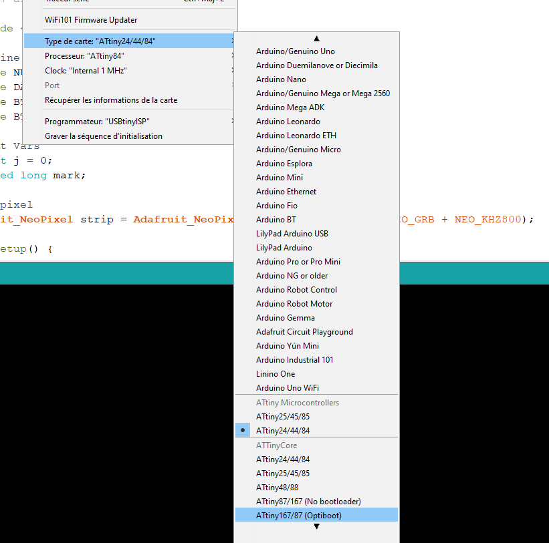549x543 pixels.
Task: Select ATtiny25/45/85 under ATTinyCore
Action: pyautogui.click(x=316, y=473)
